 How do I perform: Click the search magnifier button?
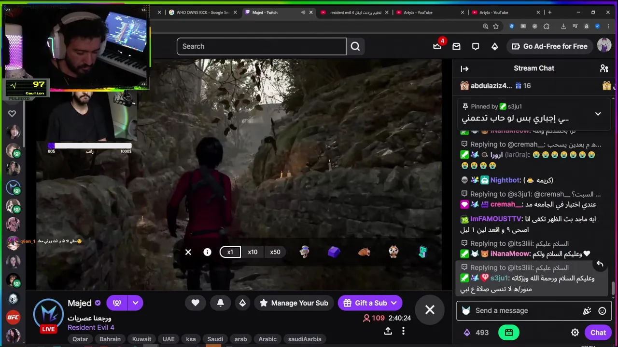click(x=355, y=46)
